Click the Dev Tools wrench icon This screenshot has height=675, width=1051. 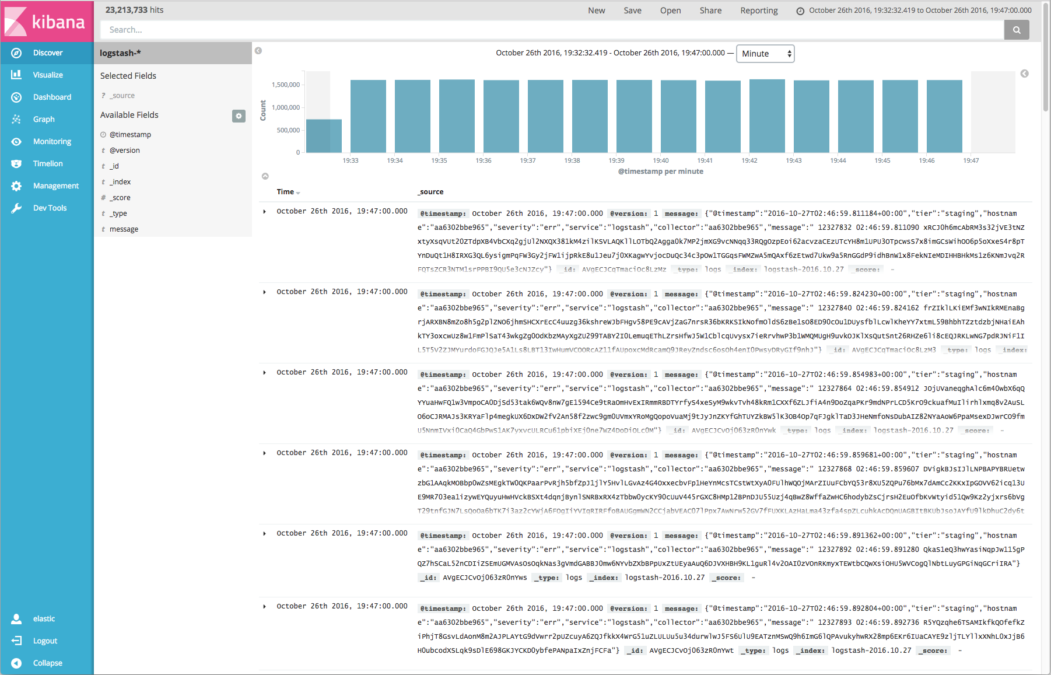click(x=16, y=208)
